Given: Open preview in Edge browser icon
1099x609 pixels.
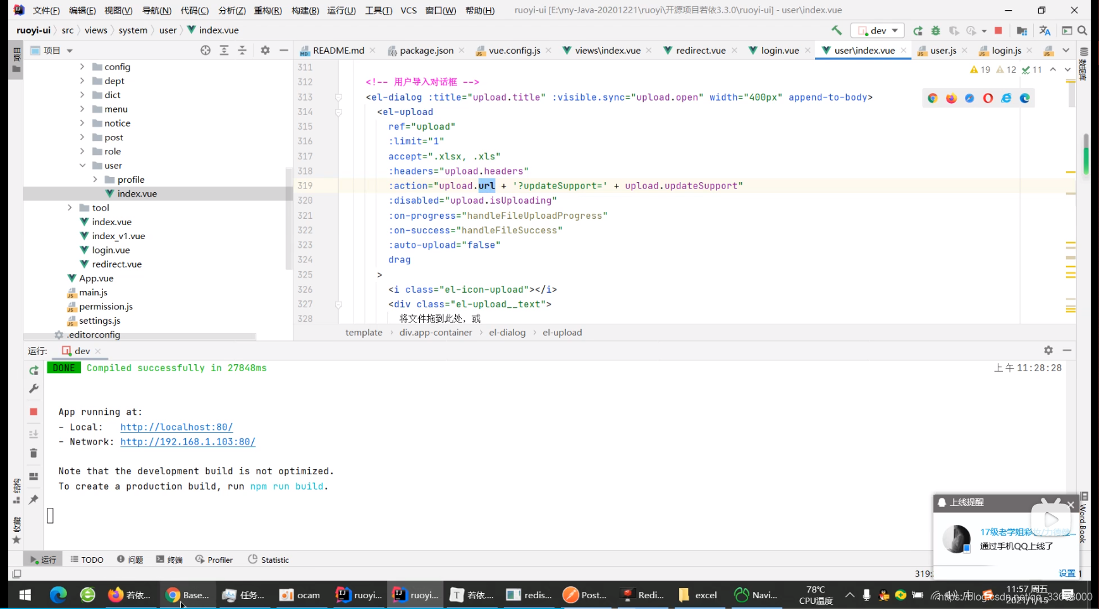Looking at the screenshot, I should click(1024, 98).
